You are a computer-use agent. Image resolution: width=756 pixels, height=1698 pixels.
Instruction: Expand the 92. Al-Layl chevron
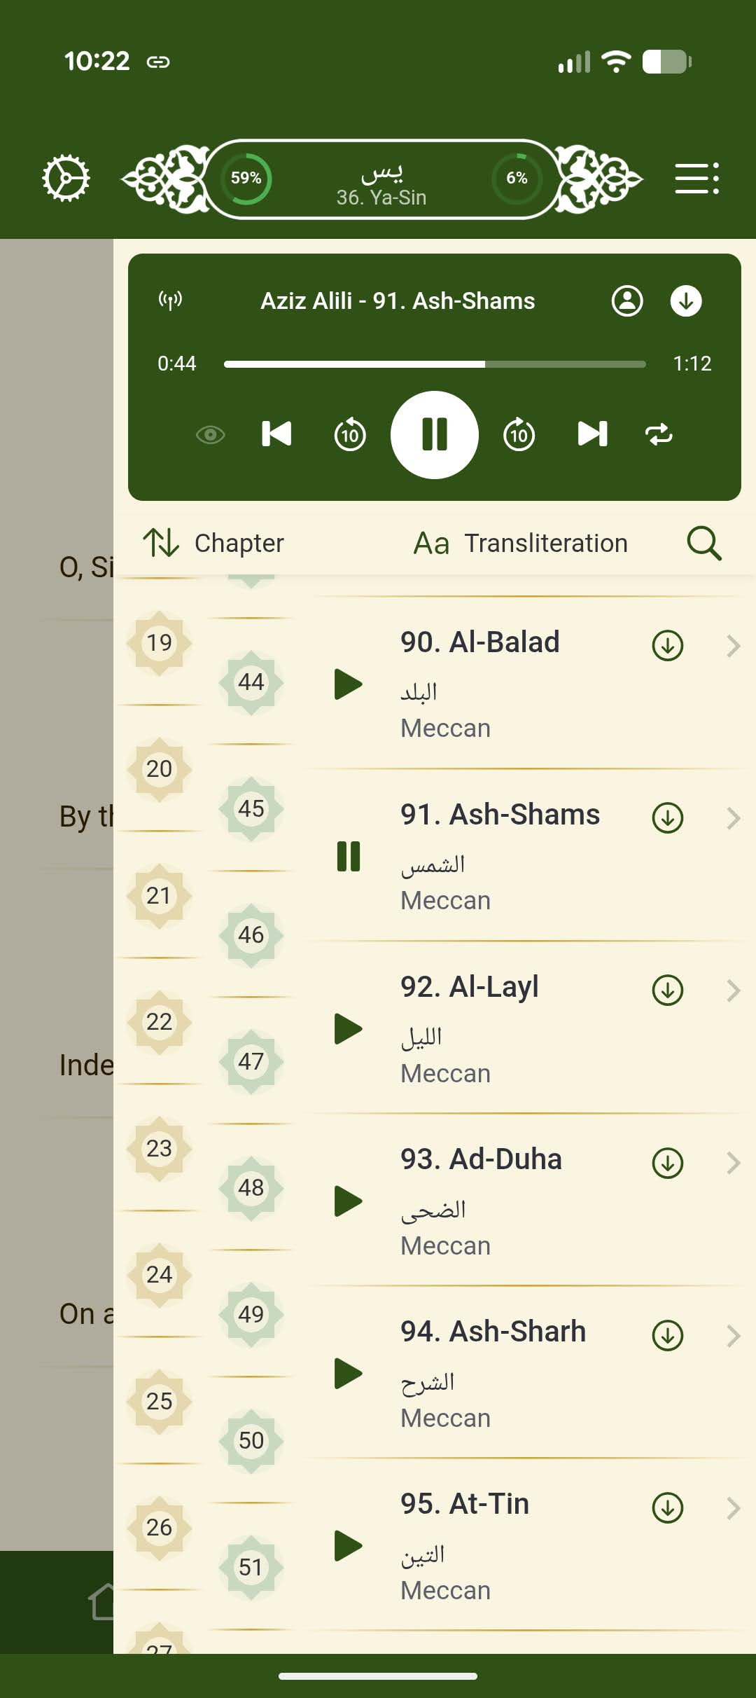click(x=733, y=990)
